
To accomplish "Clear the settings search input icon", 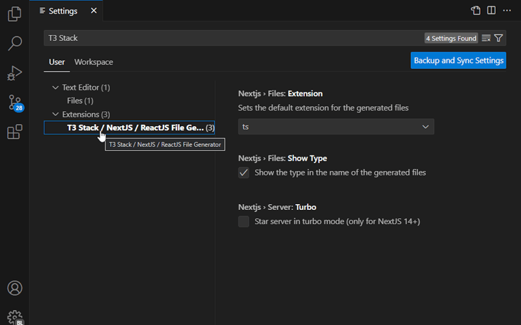I will (x=486, y=38).
